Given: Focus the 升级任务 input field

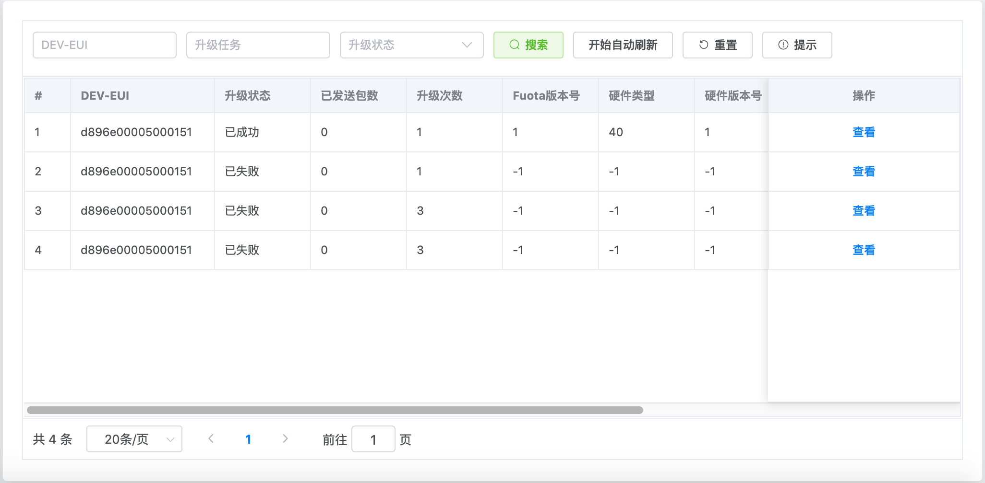Looking at the screenshot, I should click(258, 45).
